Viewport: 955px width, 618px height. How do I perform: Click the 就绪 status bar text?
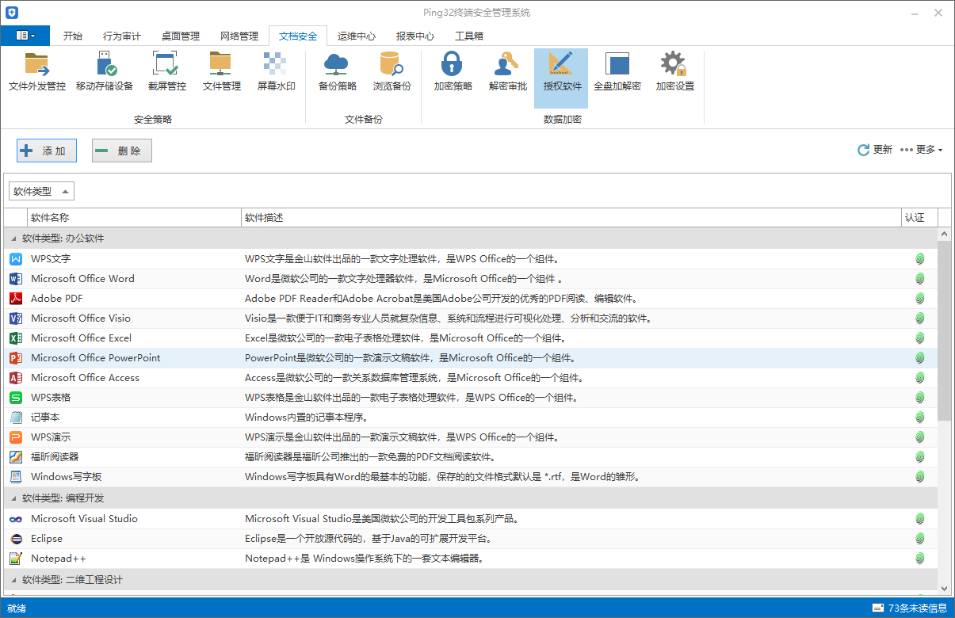[x=17, y=608]
